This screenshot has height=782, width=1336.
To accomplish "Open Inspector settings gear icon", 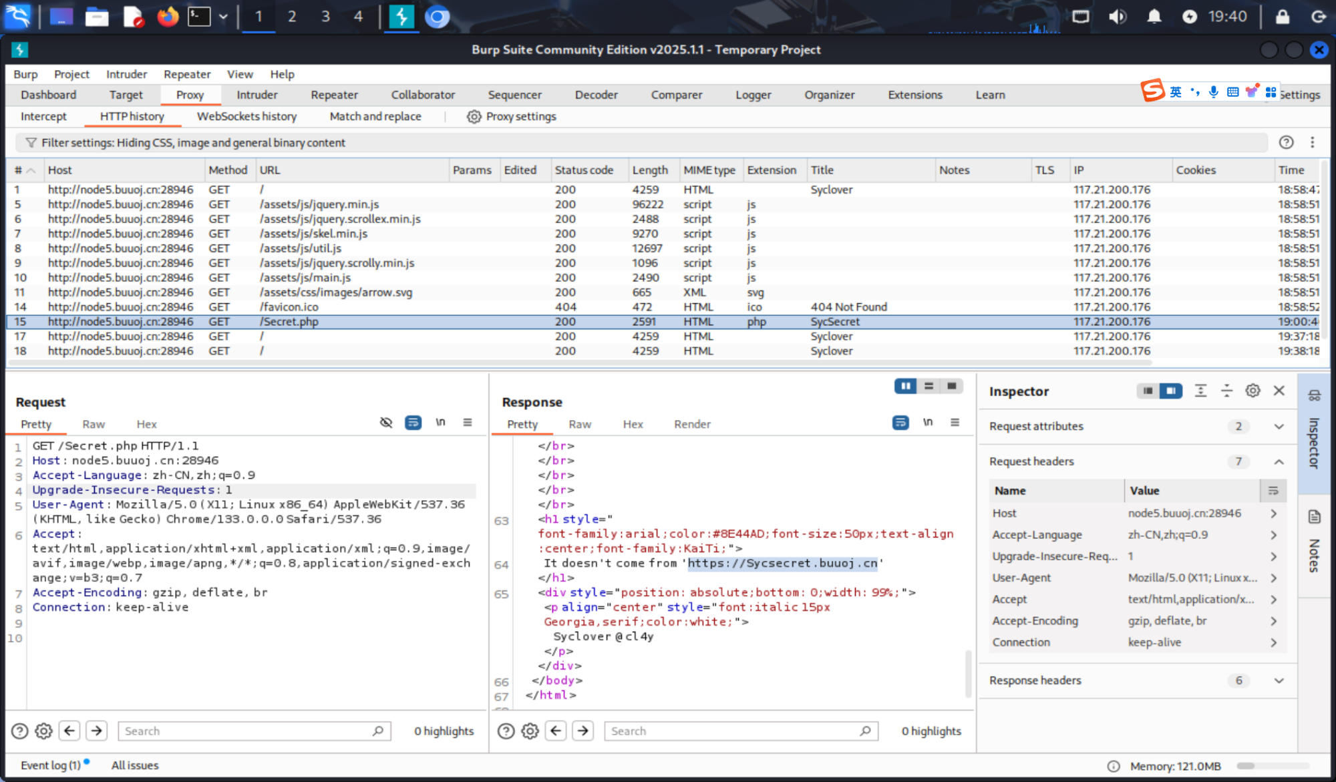I will (1252, 391).
